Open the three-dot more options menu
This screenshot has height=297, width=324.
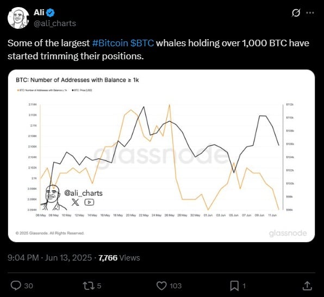(x=310, y=13)
